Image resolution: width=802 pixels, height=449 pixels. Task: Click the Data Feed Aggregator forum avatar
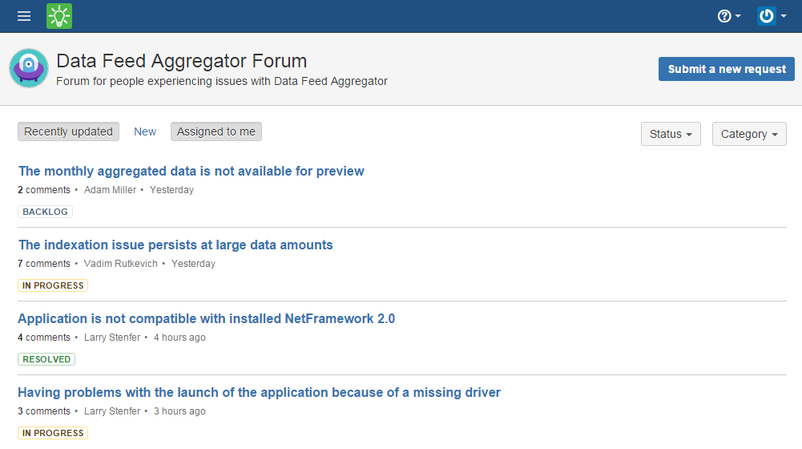point(29,68)
